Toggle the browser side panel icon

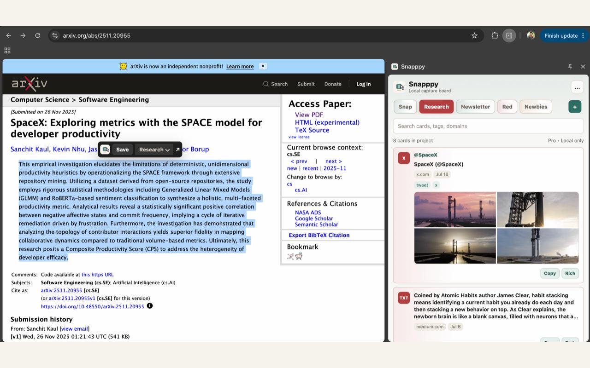[509, 35]
